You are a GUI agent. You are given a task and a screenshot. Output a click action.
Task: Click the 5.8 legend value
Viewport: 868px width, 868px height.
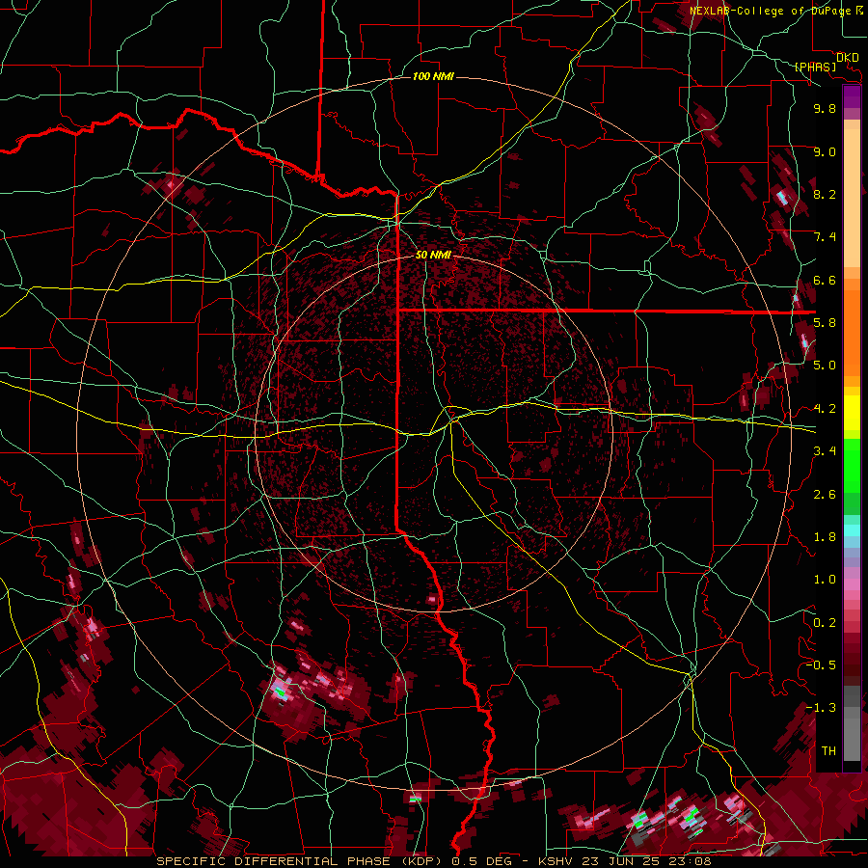pyautogui.click(x=825, y=323)
